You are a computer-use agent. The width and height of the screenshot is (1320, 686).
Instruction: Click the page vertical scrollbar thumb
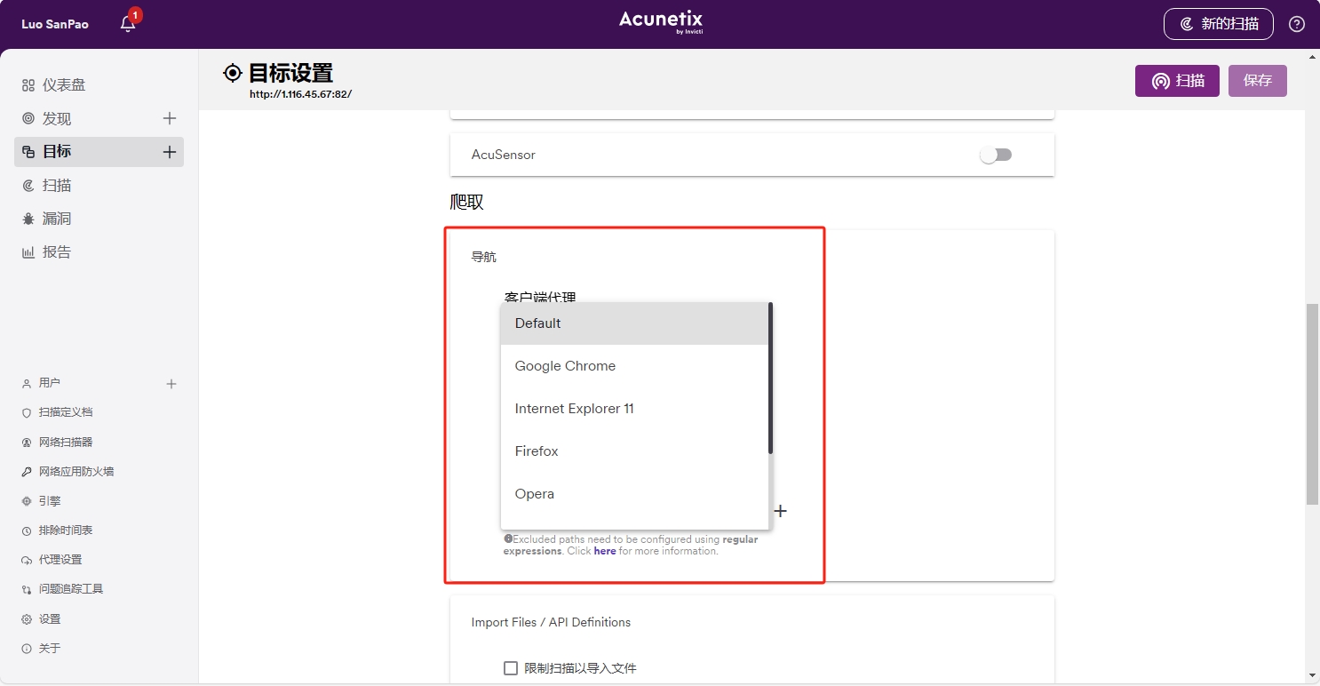(1313, 404)
